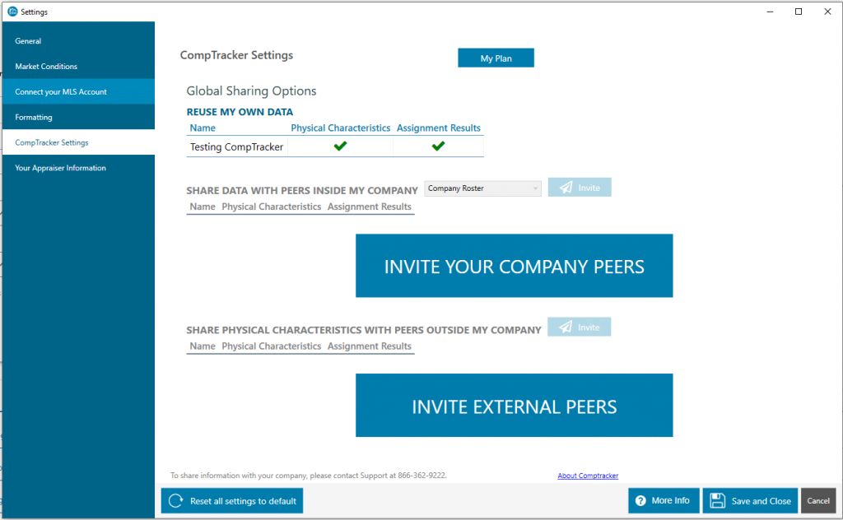Switch to Market Conditions tab
The height and width of the screenshot is (520, 843).
click(x=78, y=66)
